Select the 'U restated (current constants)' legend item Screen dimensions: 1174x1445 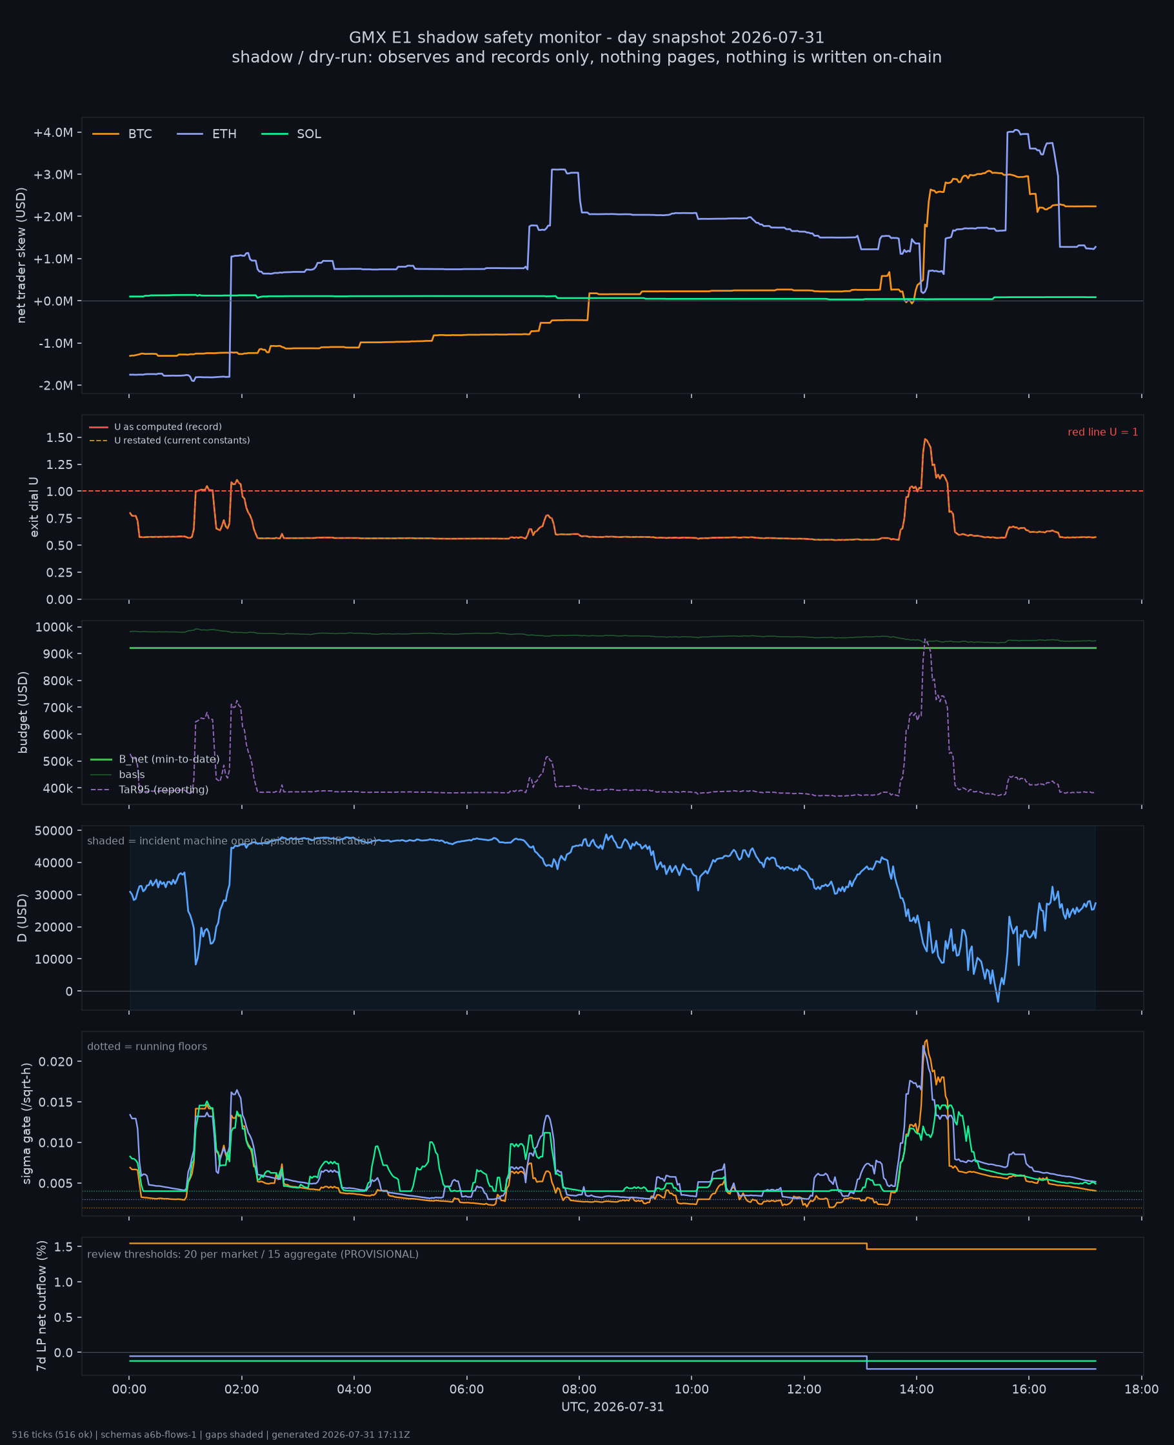pyautogui.click(x=170, y=440)
